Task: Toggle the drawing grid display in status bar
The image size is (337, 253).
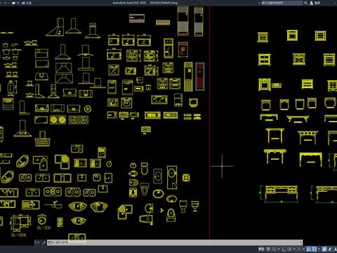Action: point(268,249)
